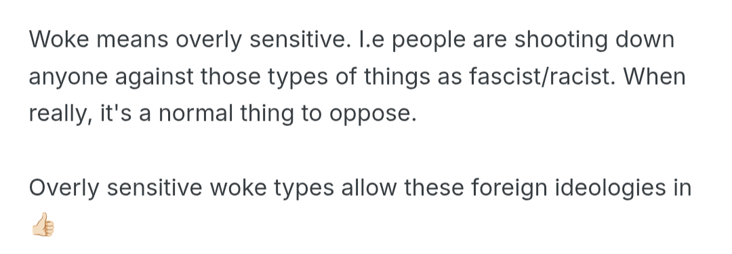The width and height of the screenshot is (732, 254).
Task: Click the word "normal" in the third line
Action: [196, 114]
